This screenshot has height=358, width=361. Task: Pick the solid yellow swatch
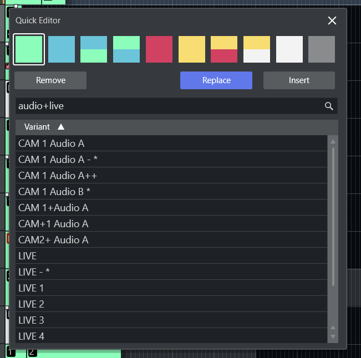(x=192, y=49)
